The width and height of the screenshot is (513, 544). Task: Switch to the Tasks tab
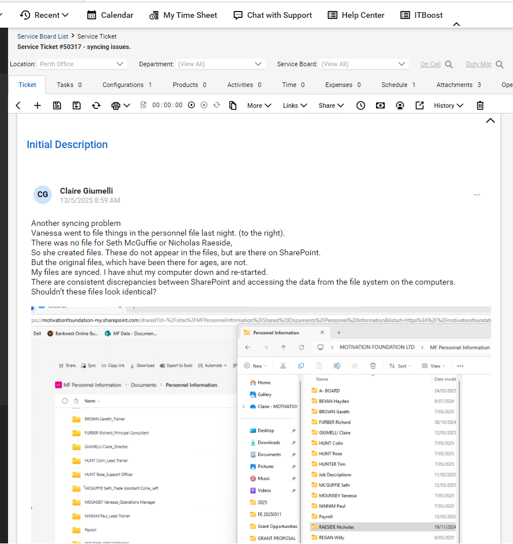(69, 85)
